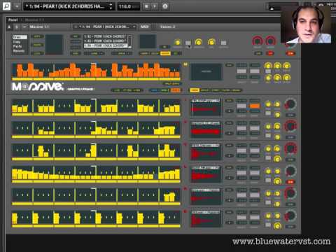The height and width of the screenshot is (252, 336).
Task: Click the large round knob on sixth track
Action: [x=290, y=216]
